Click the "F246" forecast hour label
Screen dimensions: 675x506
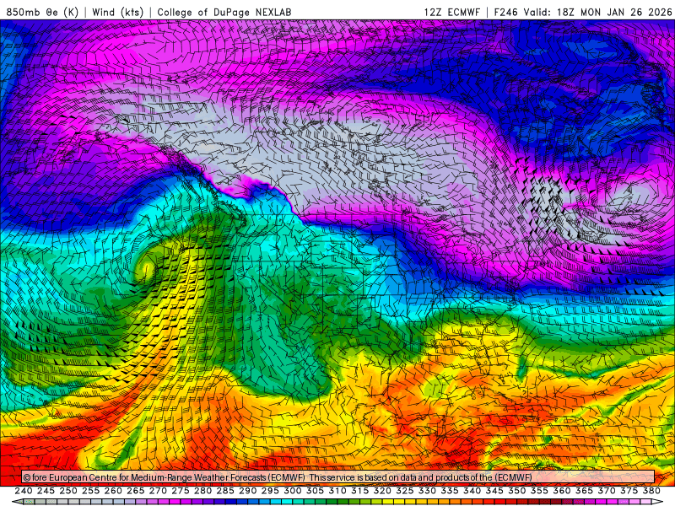505,12
